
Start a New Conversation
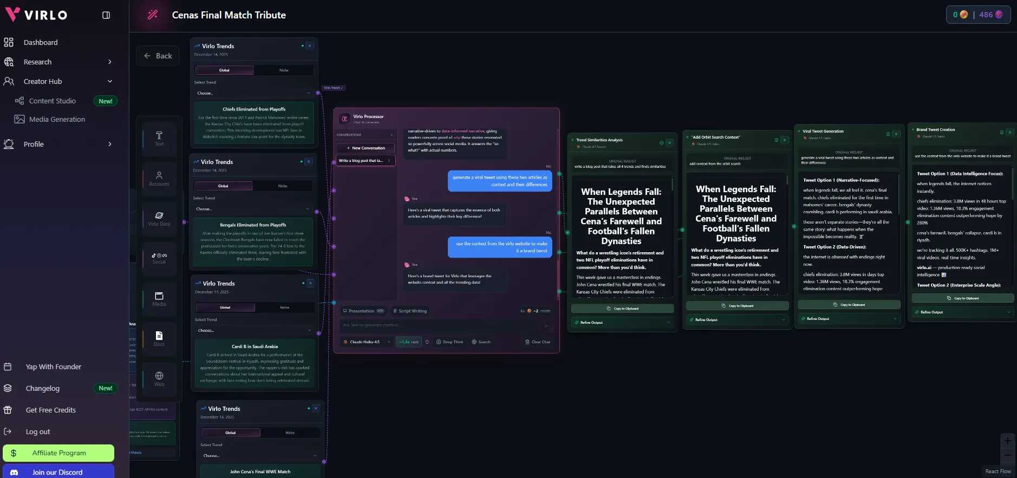(x=366, y=148)
